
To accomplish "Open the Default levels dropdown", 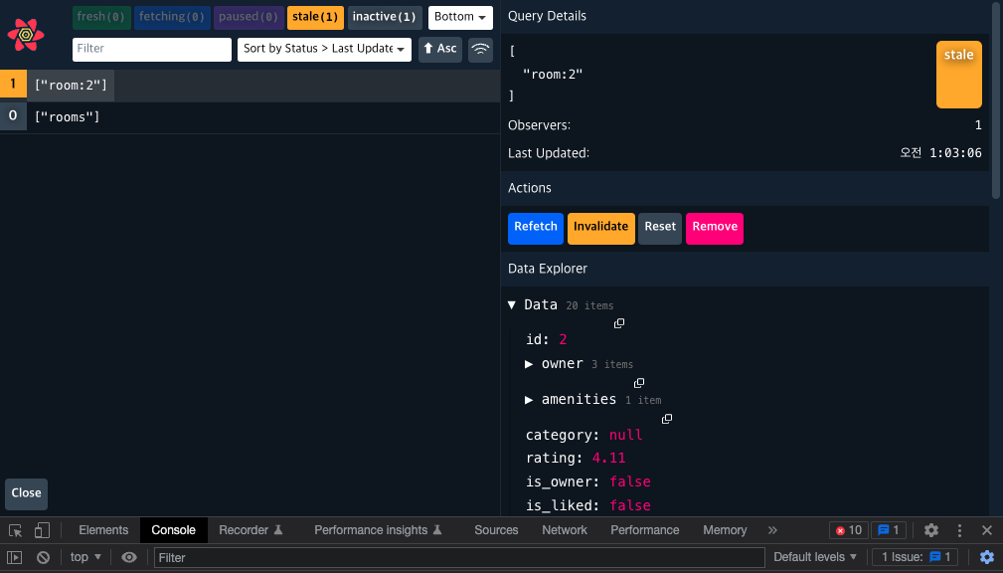I will pos(815,557).
